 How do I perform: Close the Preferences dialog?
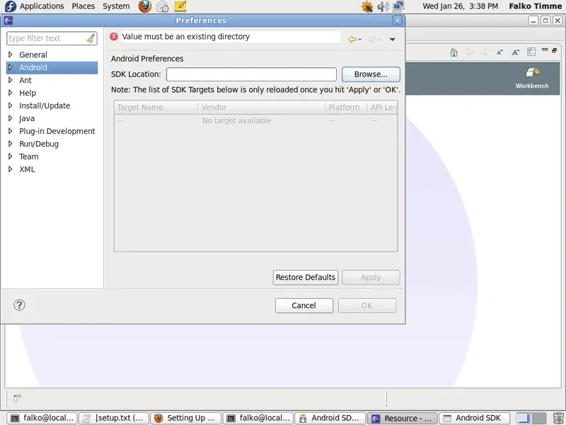pos(397,21)
